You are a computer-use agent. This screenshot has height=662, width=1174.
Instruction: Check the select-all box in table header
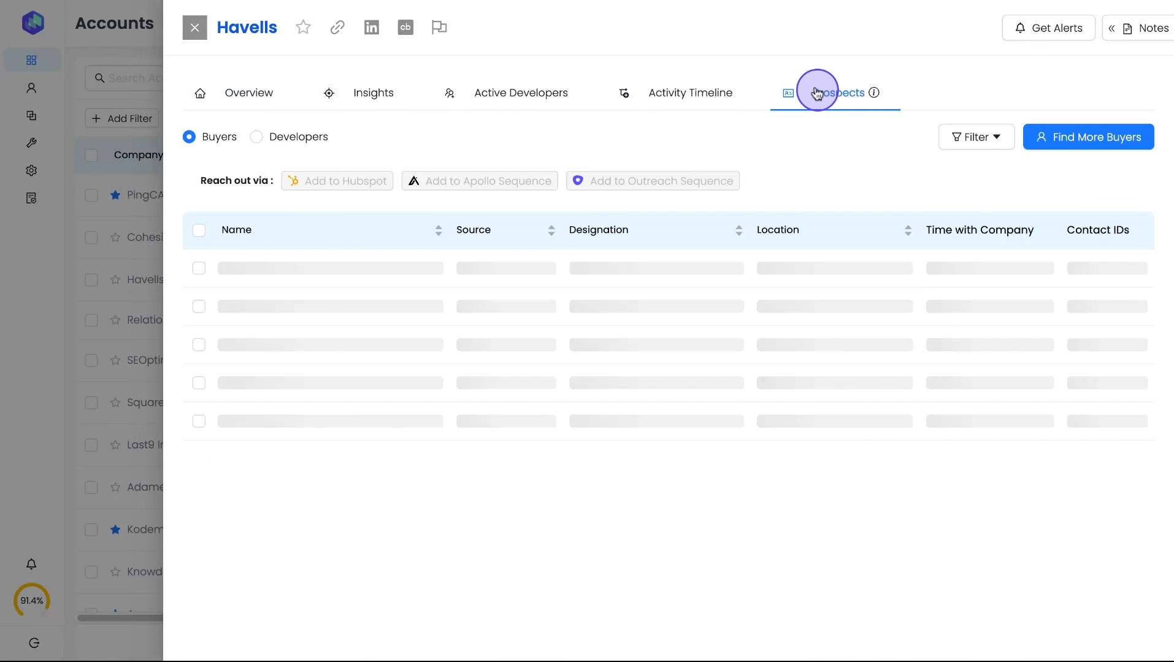tap(199, 230)
